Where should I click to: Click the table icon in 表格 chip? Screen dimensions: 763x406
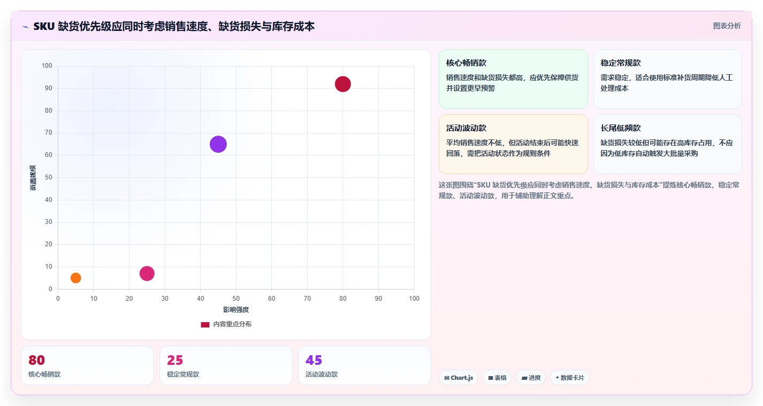[x=491, y=378]
